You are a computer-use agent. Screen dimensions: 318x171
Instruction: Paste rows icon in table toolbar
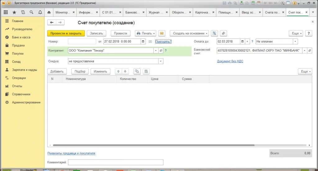tap(146, 71)
